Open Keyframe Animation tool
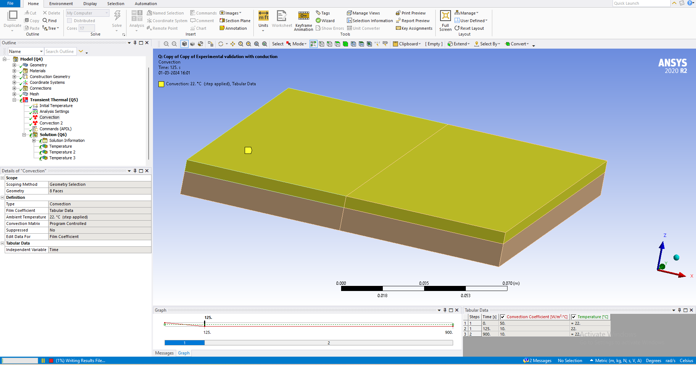Viewport: 696px width, 365px height. click(x=303, y=21)
